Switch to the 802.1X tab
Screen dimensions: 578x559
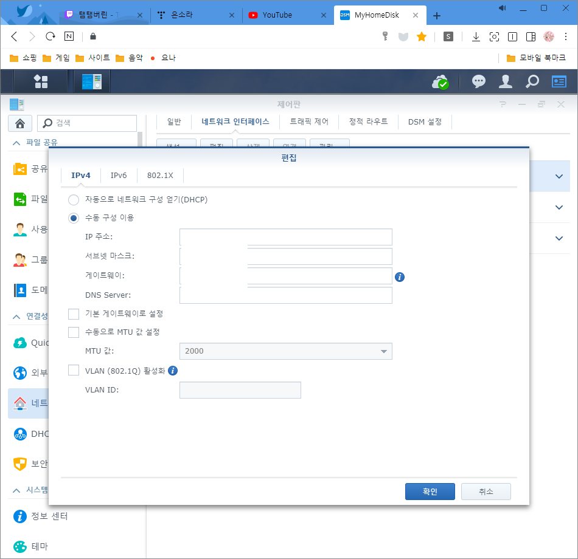[x=160, y=176]
